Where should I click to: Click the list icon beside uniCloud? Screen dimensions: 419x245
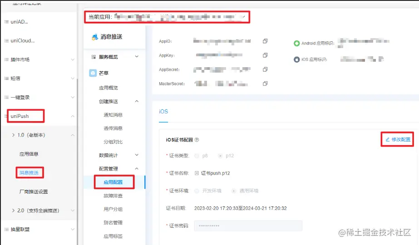(x=6, y=41)
